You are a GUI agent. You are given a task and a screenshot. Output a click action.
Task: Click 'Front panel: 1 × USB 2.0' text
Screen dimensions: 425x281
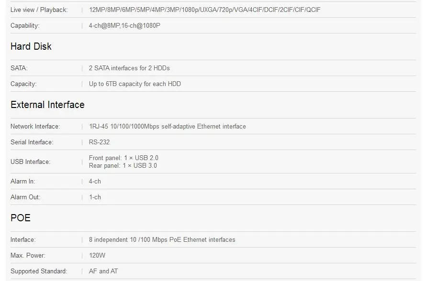(x=123, y=158)
